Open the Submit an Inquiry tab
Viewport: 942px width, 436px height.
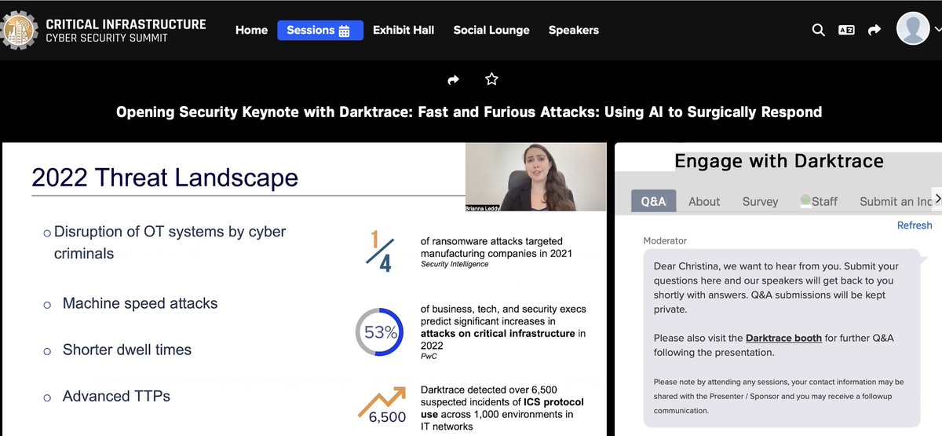click(896, 201)
